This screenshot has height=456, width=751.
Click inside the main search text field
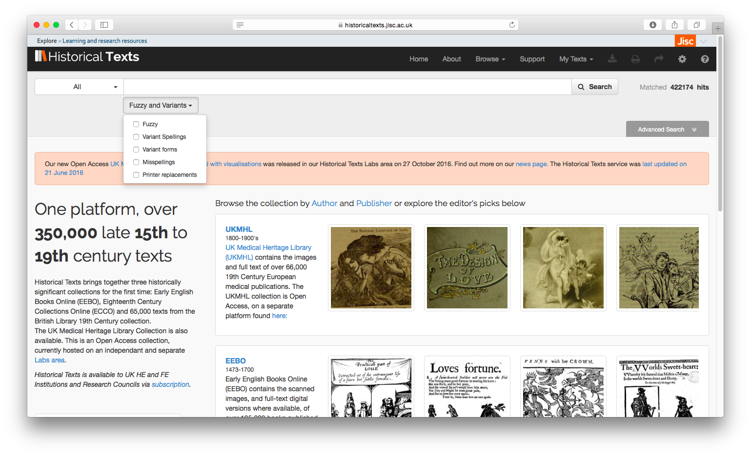347,87
